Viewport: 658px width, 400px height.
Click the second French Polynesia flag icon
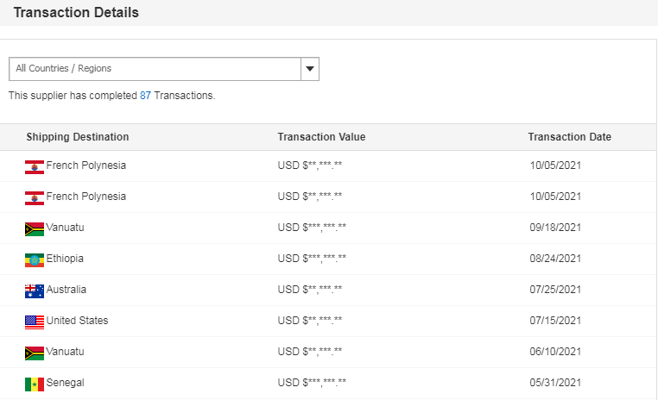point(35,197)
